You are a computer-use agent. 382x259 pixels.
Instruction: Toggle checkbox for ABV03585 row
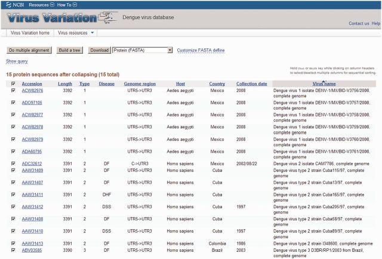click(13, 250)
